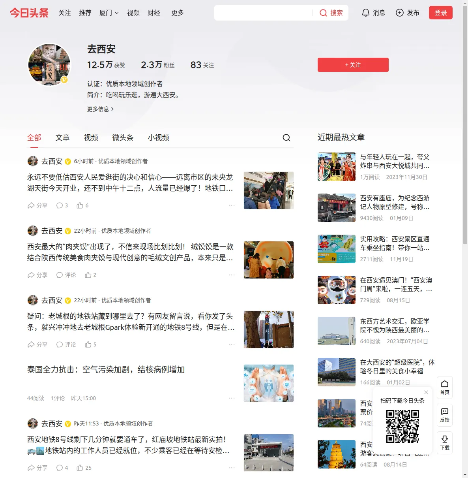The image size is (468, 478).
Task: Click the 下载 download side button
Action: pos(445,443)
